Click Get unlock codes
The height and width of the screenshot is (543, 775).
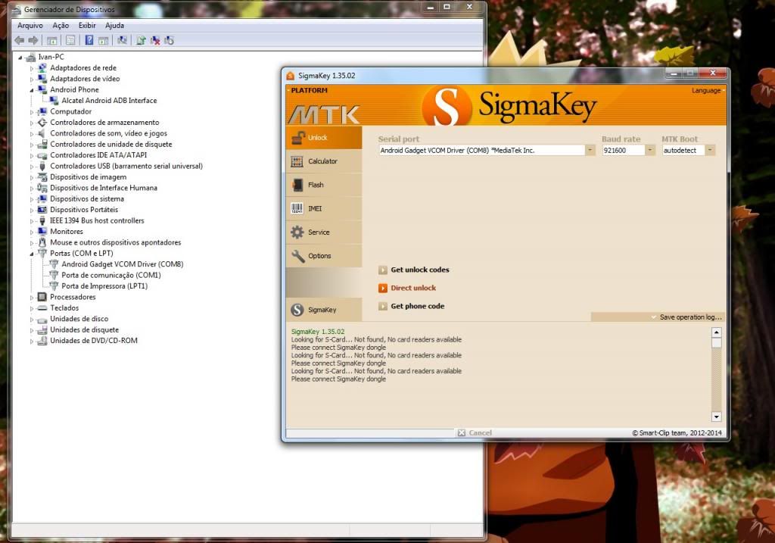coord(414,270)
